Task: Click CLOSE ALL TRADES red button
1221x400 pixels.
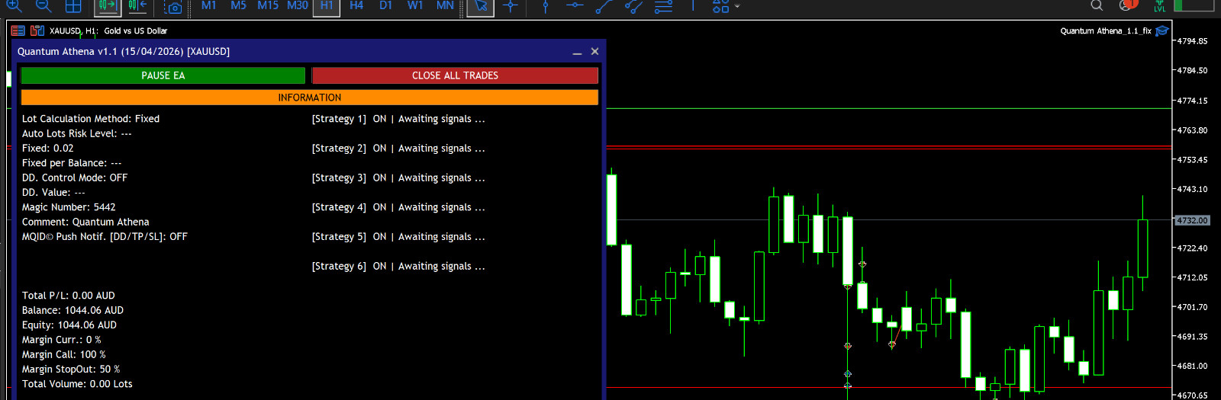Action: 455,75
